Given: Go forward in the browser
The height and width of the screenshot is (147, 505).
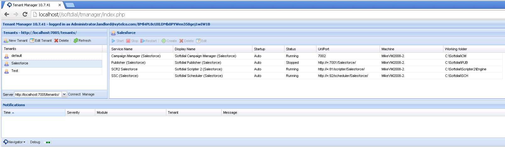Looking at the screenshot, I should (x=16, y=14).
